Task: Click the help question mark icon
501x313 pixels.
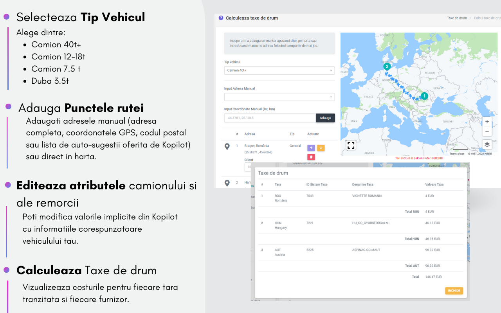Action: [x=221, y=18]
